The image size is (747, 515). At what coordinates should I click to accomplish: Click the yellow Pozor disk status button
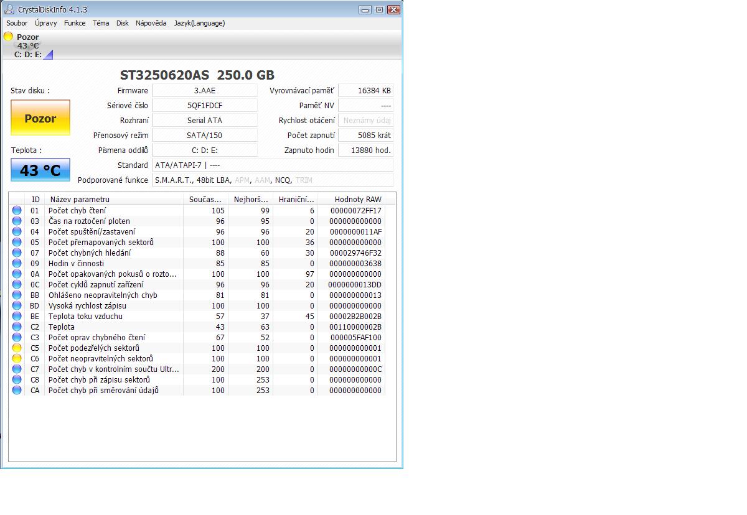pos(40,118)
